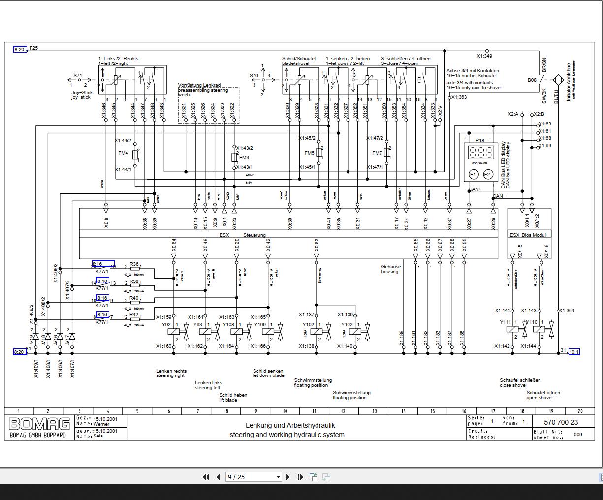Follow the 8:20 cross-reference link near F25

(x=20, y=49)
